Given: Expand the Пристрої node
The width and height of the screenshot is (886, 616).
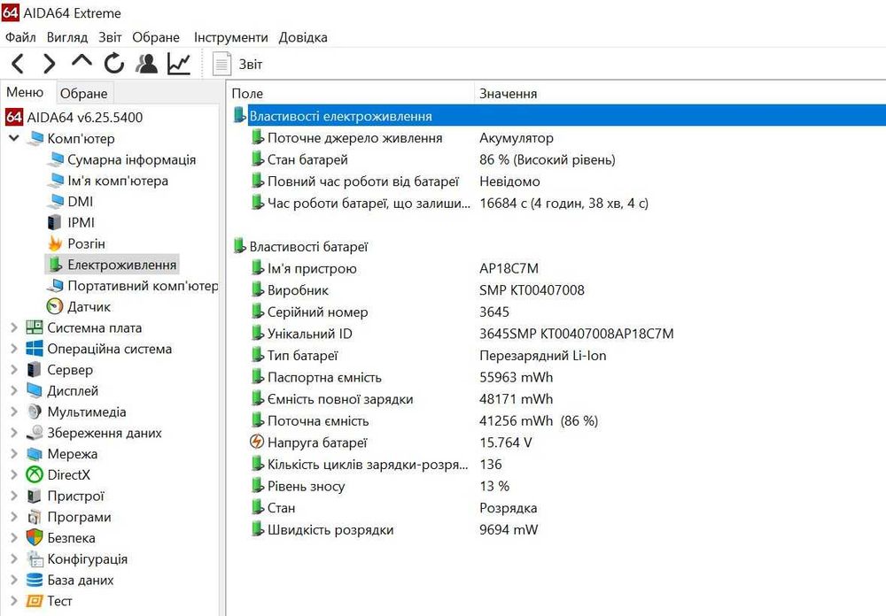Looking at the screenshot, I should pos(14,496).
